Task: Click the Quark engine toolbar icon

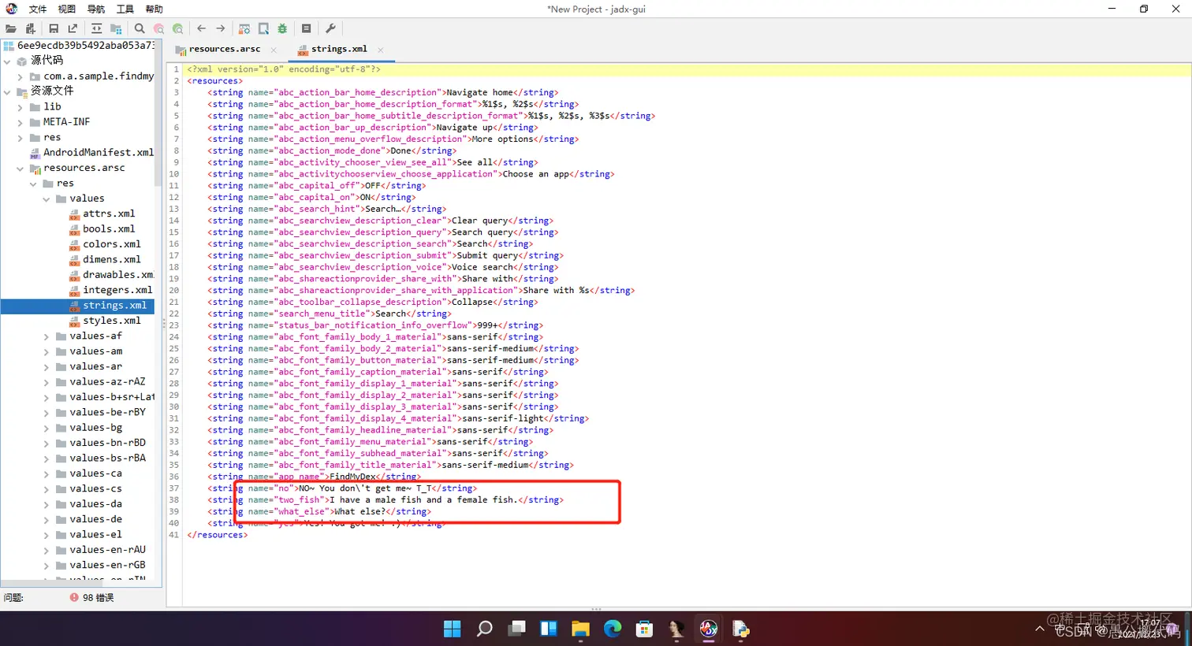Action: point(263,28)
